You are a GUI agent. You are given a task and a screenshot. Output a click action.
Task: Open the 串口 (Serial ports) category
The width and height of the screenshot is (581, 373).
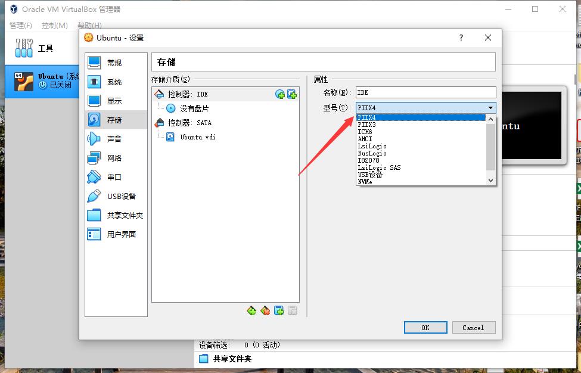116,177
